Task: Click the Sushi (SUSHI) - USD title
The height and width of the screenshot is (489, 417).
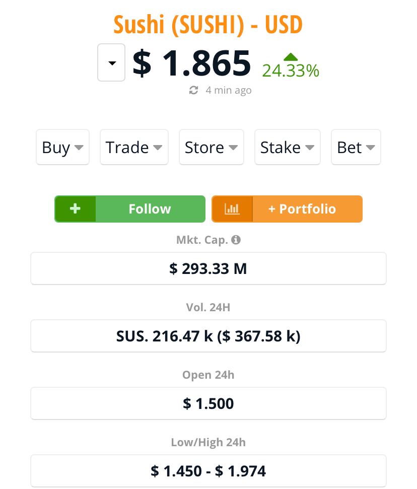Action: click(208, 25)
